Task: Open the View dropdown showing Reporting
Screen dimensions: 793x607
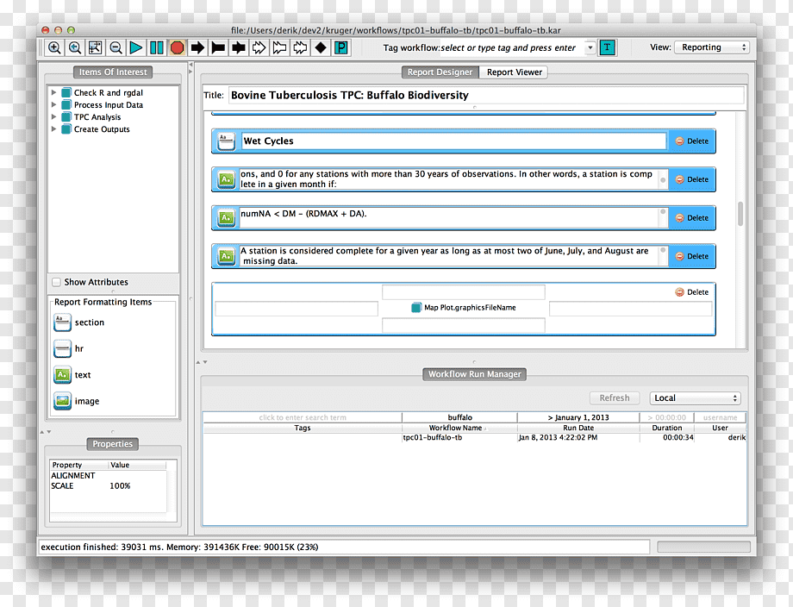Action: [x=712, y=47]
